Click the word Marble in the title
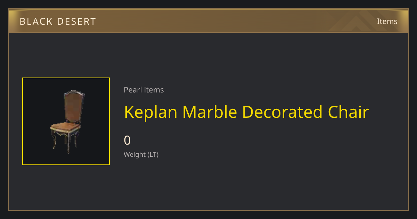This screenshot has height=219, width=417. click(210, 112)
